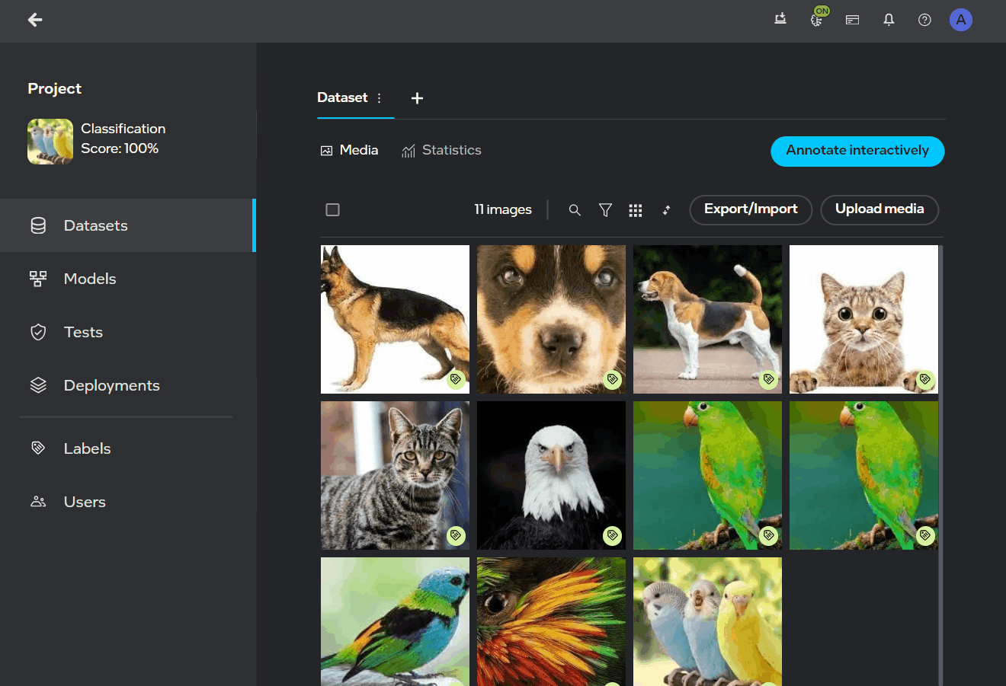Open the three budgies image
1006x686 pixels.
(707, 621)
